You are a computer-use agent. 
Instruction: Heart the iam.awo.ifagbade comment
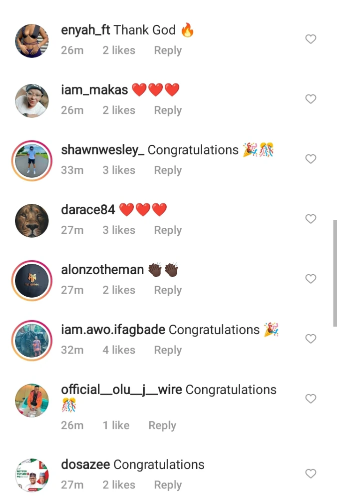(x=311, y=339)
